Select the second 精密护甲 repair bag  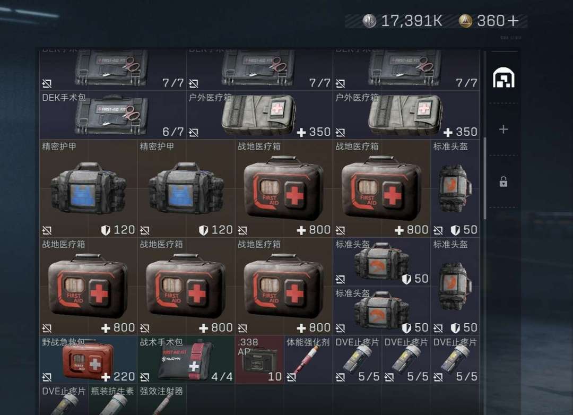tap(186, 188)
